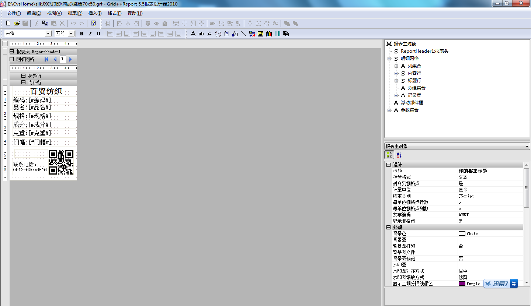Open the Help question-mark icon
531x306 pixels.
coord(93,23)
